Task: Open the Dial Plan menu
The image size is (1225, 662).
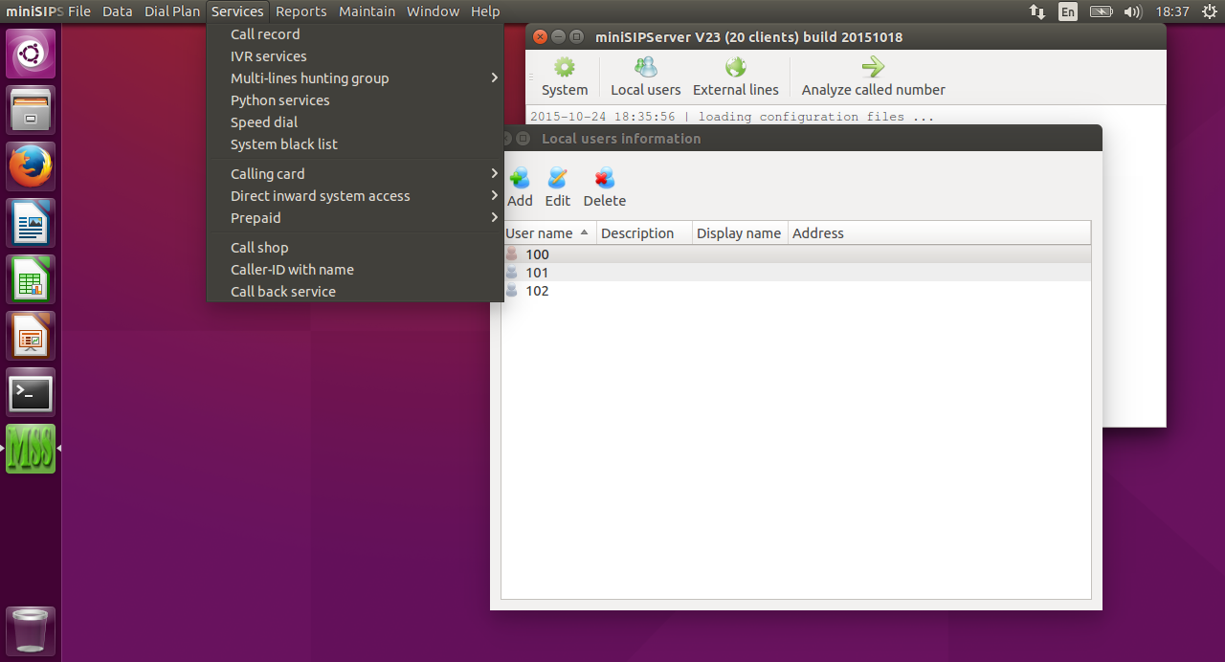Action: click(172, 11)
